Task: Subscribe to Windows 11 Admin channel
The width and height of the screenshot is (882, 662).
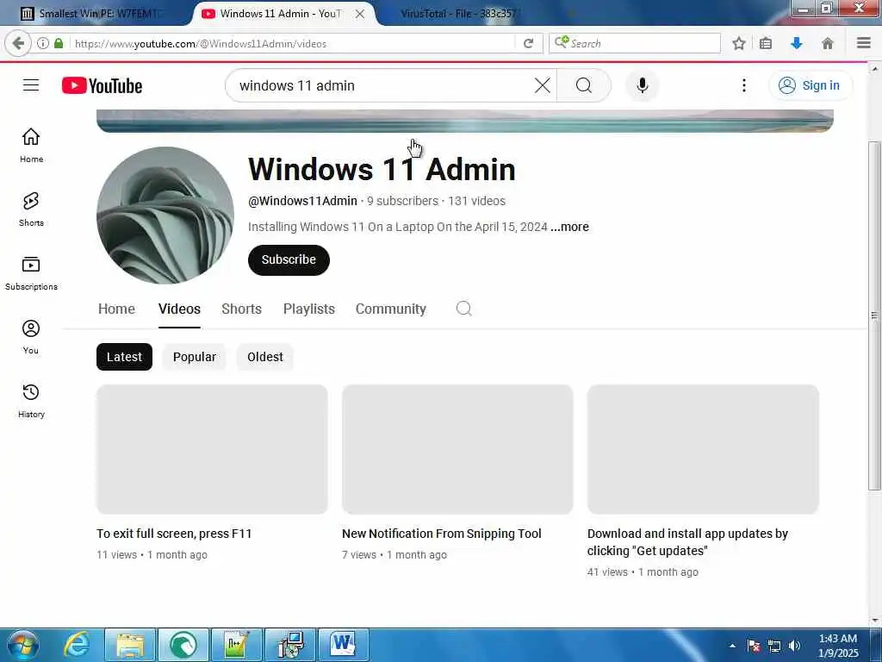Action: (289, 260)
